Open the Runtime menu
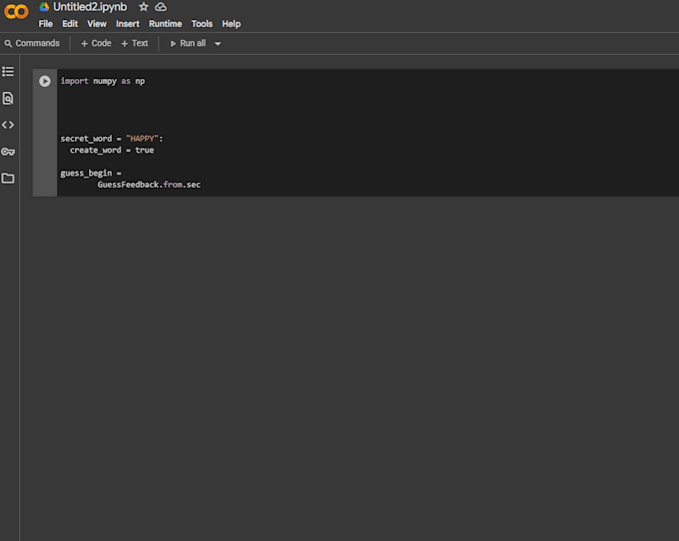 [165, 24]
